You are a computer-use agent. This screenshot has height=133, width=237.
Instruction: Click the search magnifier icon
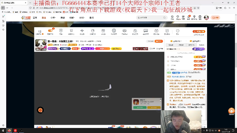pos(164,18)
